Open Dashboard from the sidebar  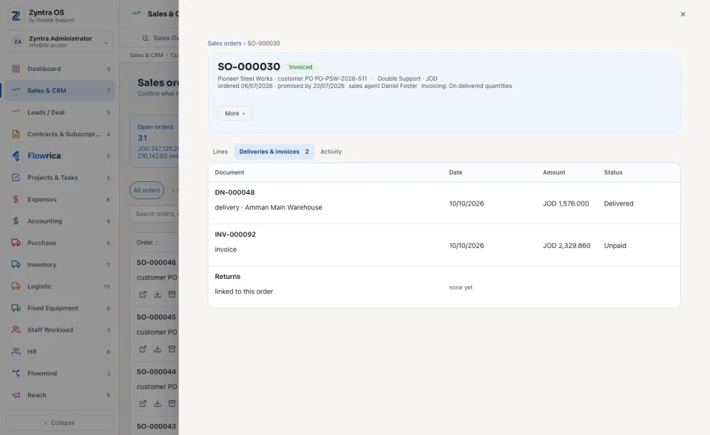click(59, 69)
